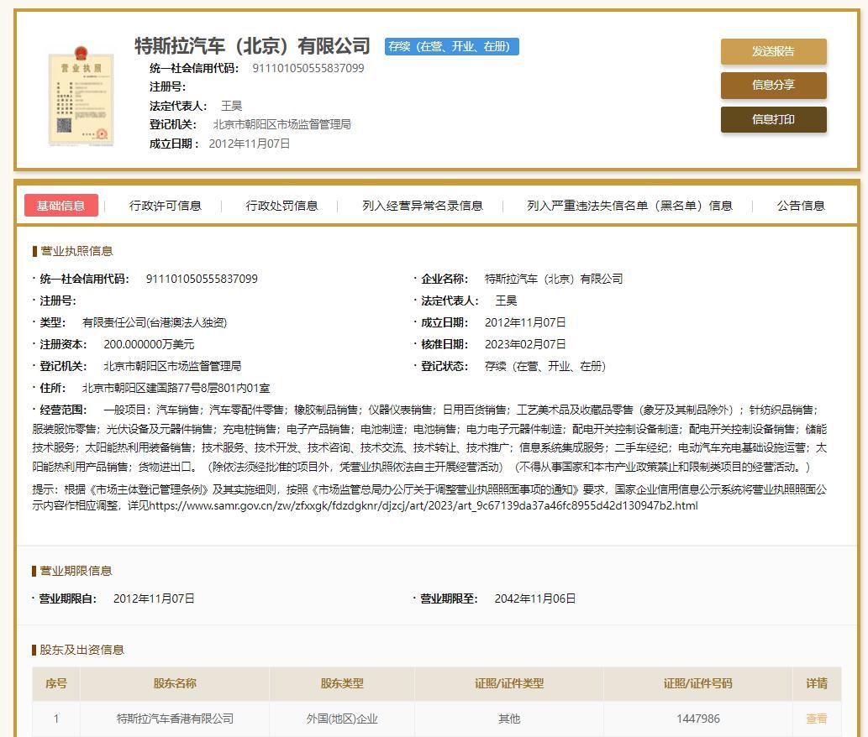Open the business license thumbnail image
Screen dimensions: 868x737
point(81,97)
